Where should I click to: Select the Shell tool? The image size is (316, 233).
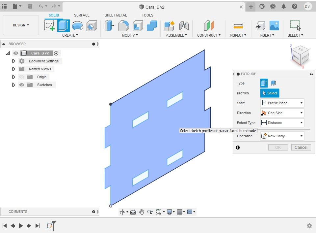[138, 26]
